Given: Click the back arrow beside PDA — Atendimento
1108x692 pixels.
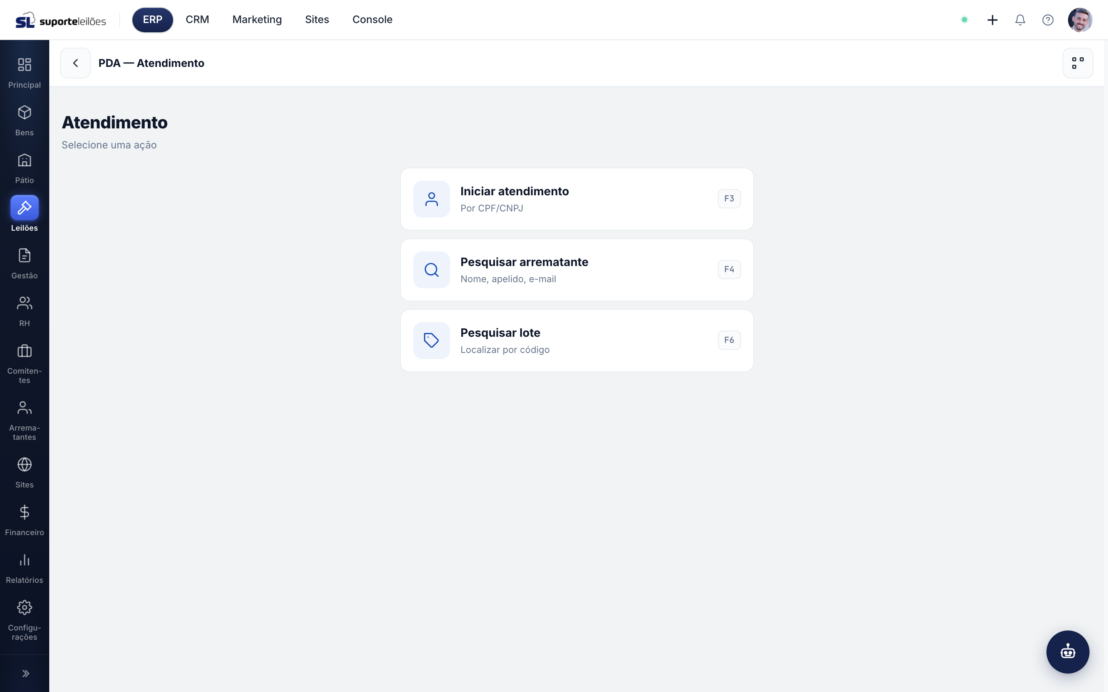Looking at the screenshot, I should click(x=75, y=63).
